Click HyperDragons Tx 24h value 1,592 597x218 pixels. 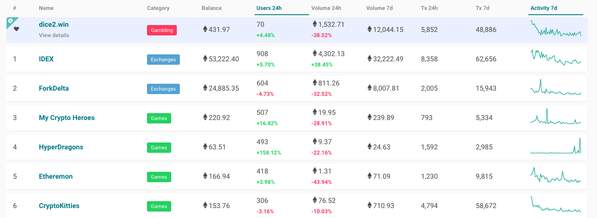[x=429, y=147]
